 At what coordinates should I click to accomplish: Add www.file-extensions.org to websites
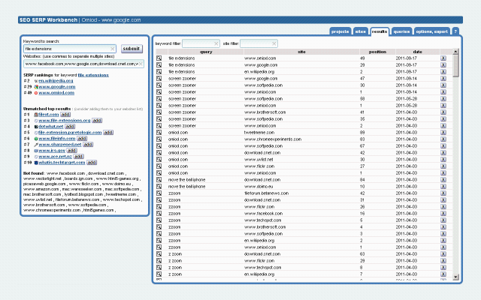[97, 121]
